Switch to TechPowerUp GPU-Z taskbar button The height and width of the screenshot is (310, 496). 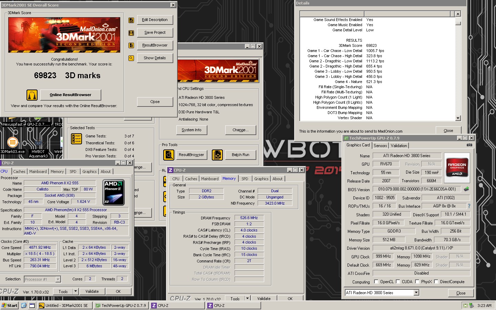[x=121, y=306]
